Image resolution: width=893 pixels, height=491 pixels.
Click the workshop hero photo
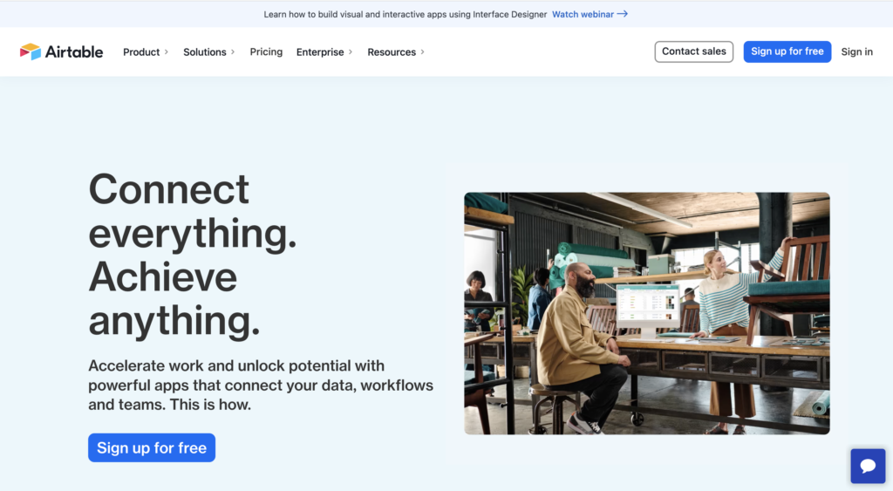(x=647, y=313)
